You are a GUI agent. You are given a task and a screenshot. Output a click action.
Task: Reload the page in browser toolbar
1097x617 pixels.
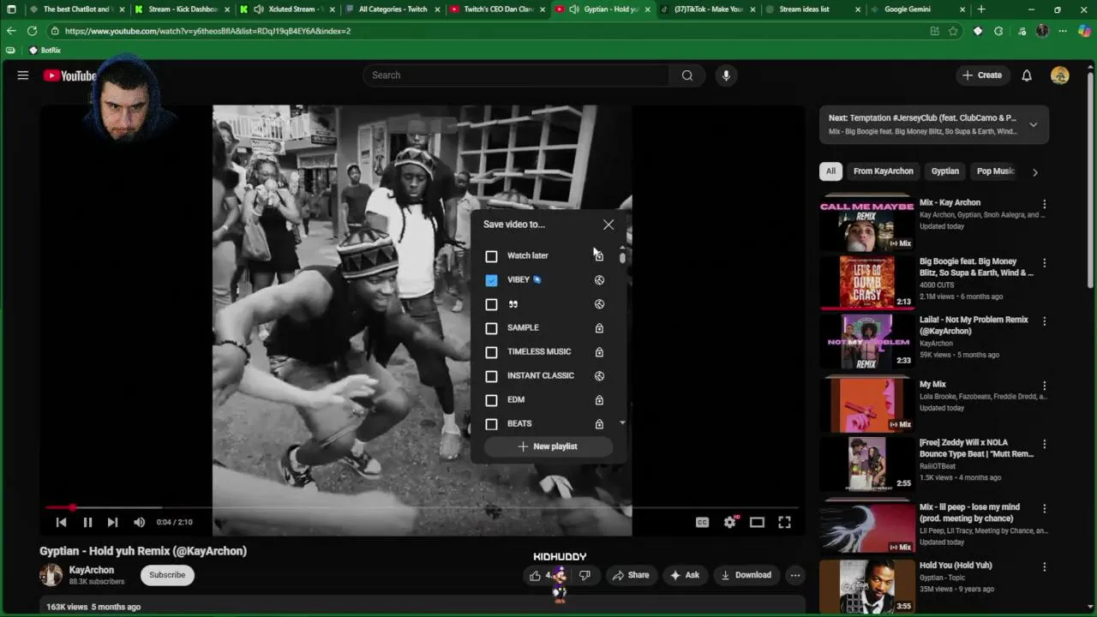(32, 31)
